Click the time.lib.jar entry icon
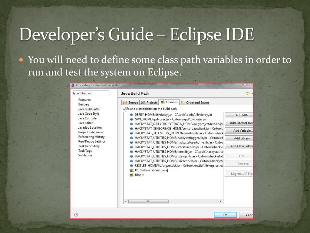 click(131, 152)
